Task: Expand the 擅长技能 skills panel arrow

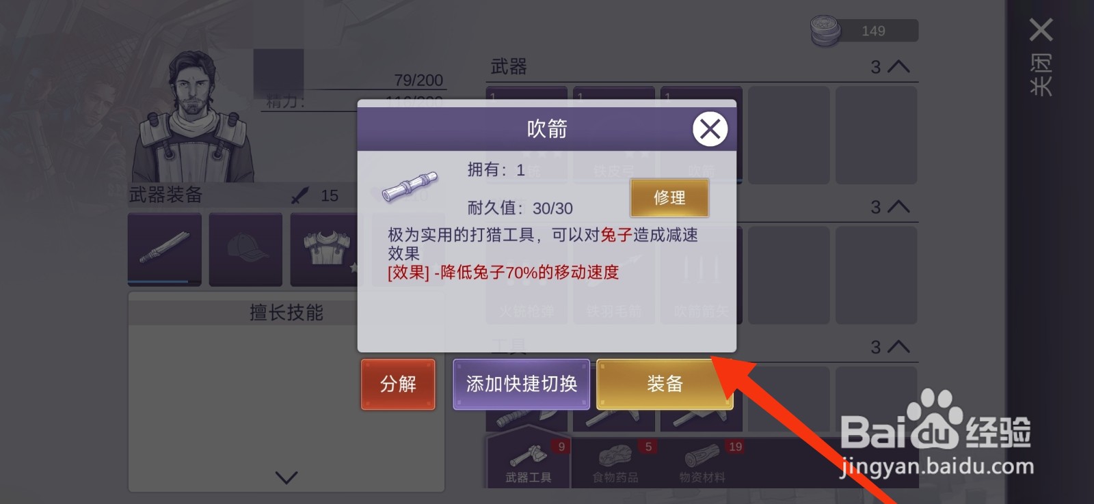Action: click(x=286, y=477)
